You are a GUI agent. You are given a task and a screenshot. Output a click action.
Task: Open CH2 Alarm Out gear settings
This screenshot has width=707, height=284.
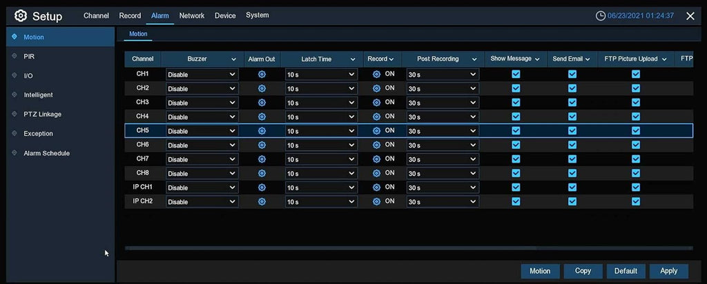pyautogui.click(x=262, y=89)
